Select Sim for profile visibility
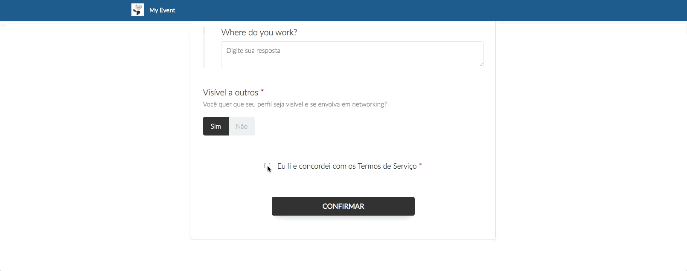Viewport: 687px width, 271px height. [x=216, y=126]
